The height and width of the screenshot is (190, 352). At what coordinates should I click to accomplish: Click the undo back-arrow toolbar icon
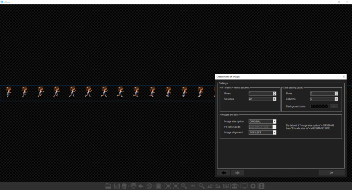click(x=141, y=186)
